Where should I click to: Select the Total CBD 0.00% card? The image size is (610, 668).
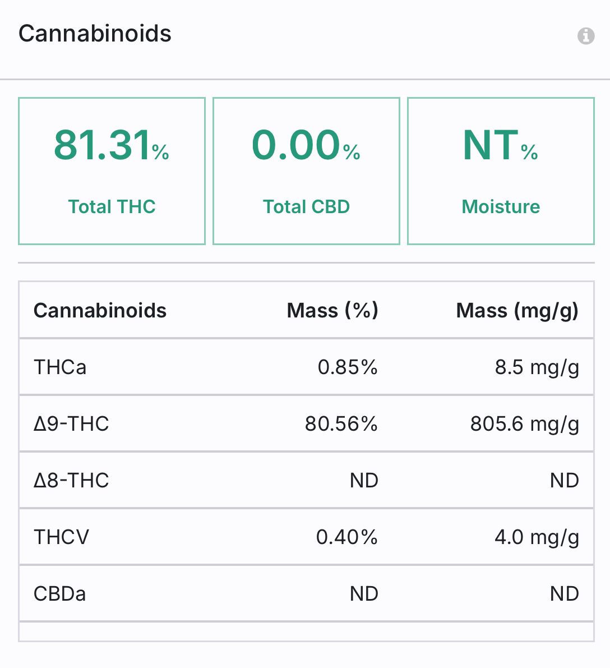tap(306, 171)
